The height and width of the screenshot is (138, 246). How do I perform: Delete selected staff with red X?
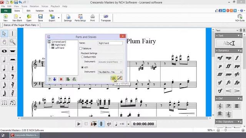click(x=61, y=79)
